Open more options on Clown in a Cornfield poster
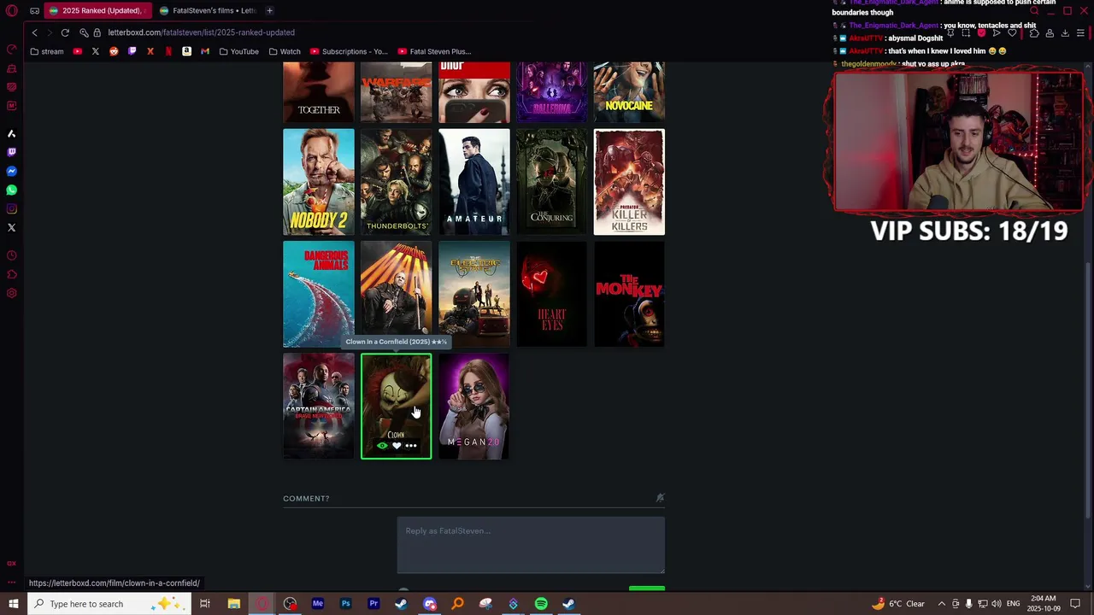The height and width of the screenshot is (615, 1094). tap(411, 446)
